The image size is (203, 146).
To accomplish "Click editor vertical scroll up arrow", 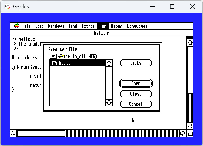I will coord(190,42).
